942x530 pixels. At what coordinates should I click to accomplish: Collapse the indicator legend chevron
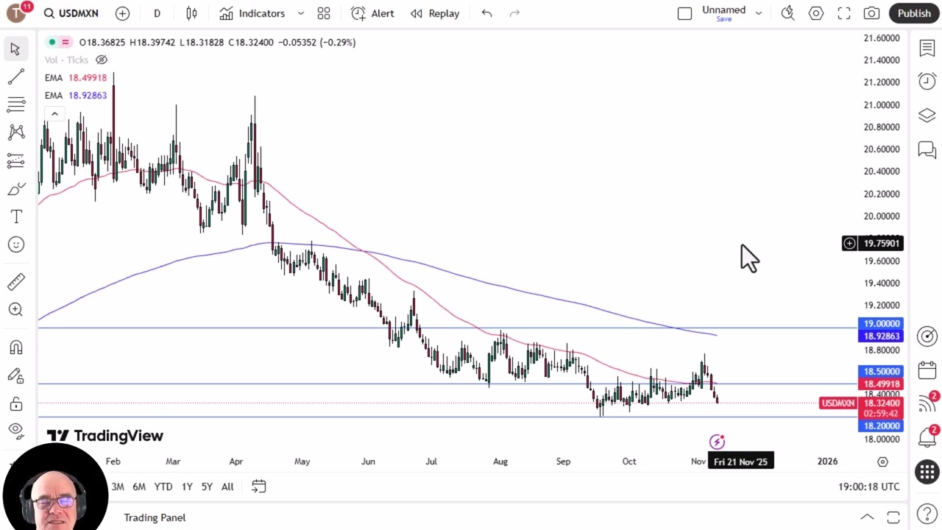tap(54, 113)
